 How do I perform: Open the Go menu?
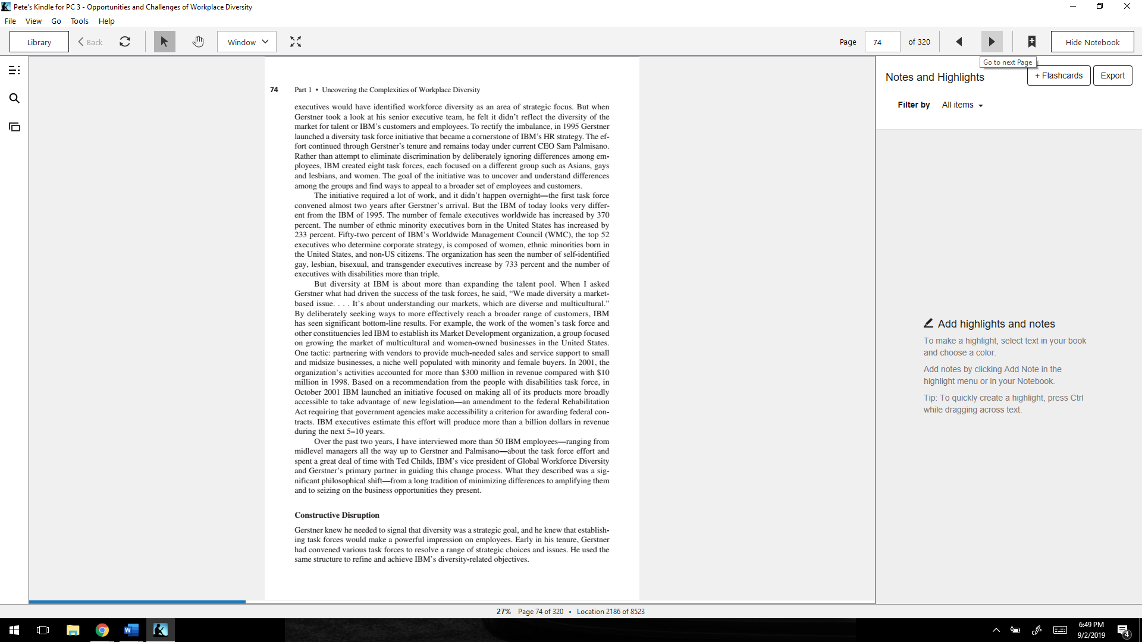coord(56,21)
